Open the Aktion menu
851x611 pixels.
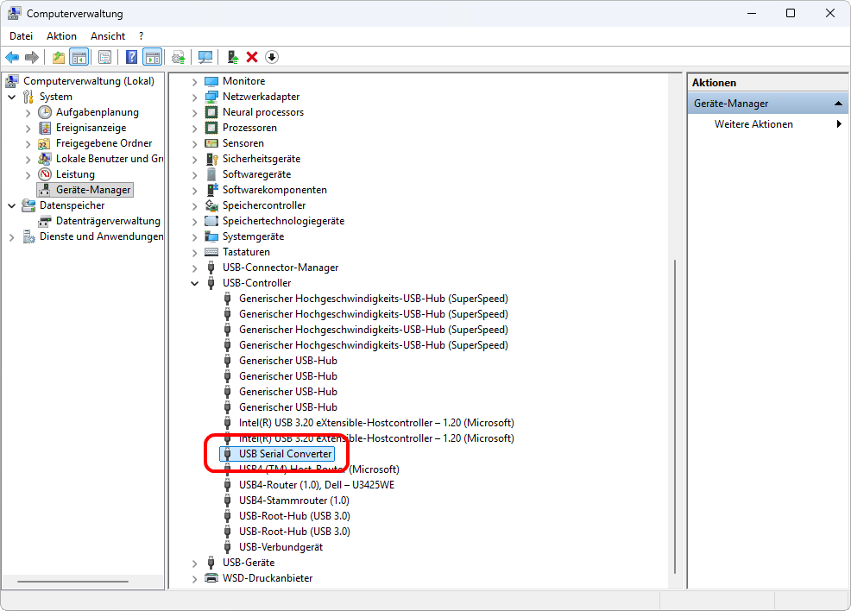coord(61,36)
